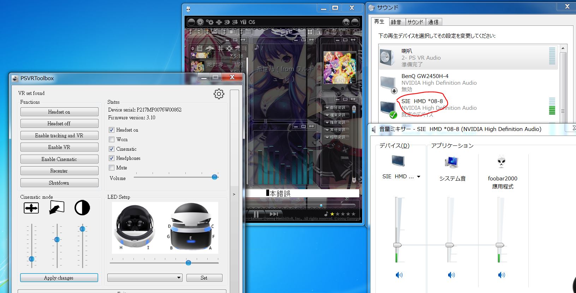
Task: Expand the 其他資訊 section
Action: (336, 130)
